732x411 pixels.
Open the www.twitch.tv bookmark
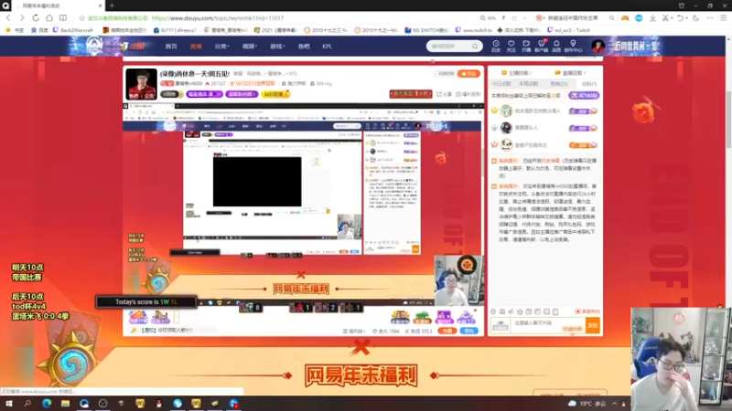click(474, 30)
